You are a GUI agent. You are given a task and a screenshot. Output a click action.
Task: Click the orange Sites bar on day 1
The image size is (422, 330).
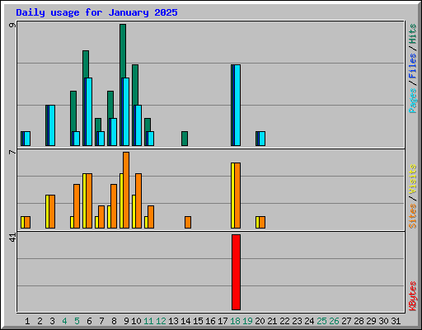click(x=27, y=222)
